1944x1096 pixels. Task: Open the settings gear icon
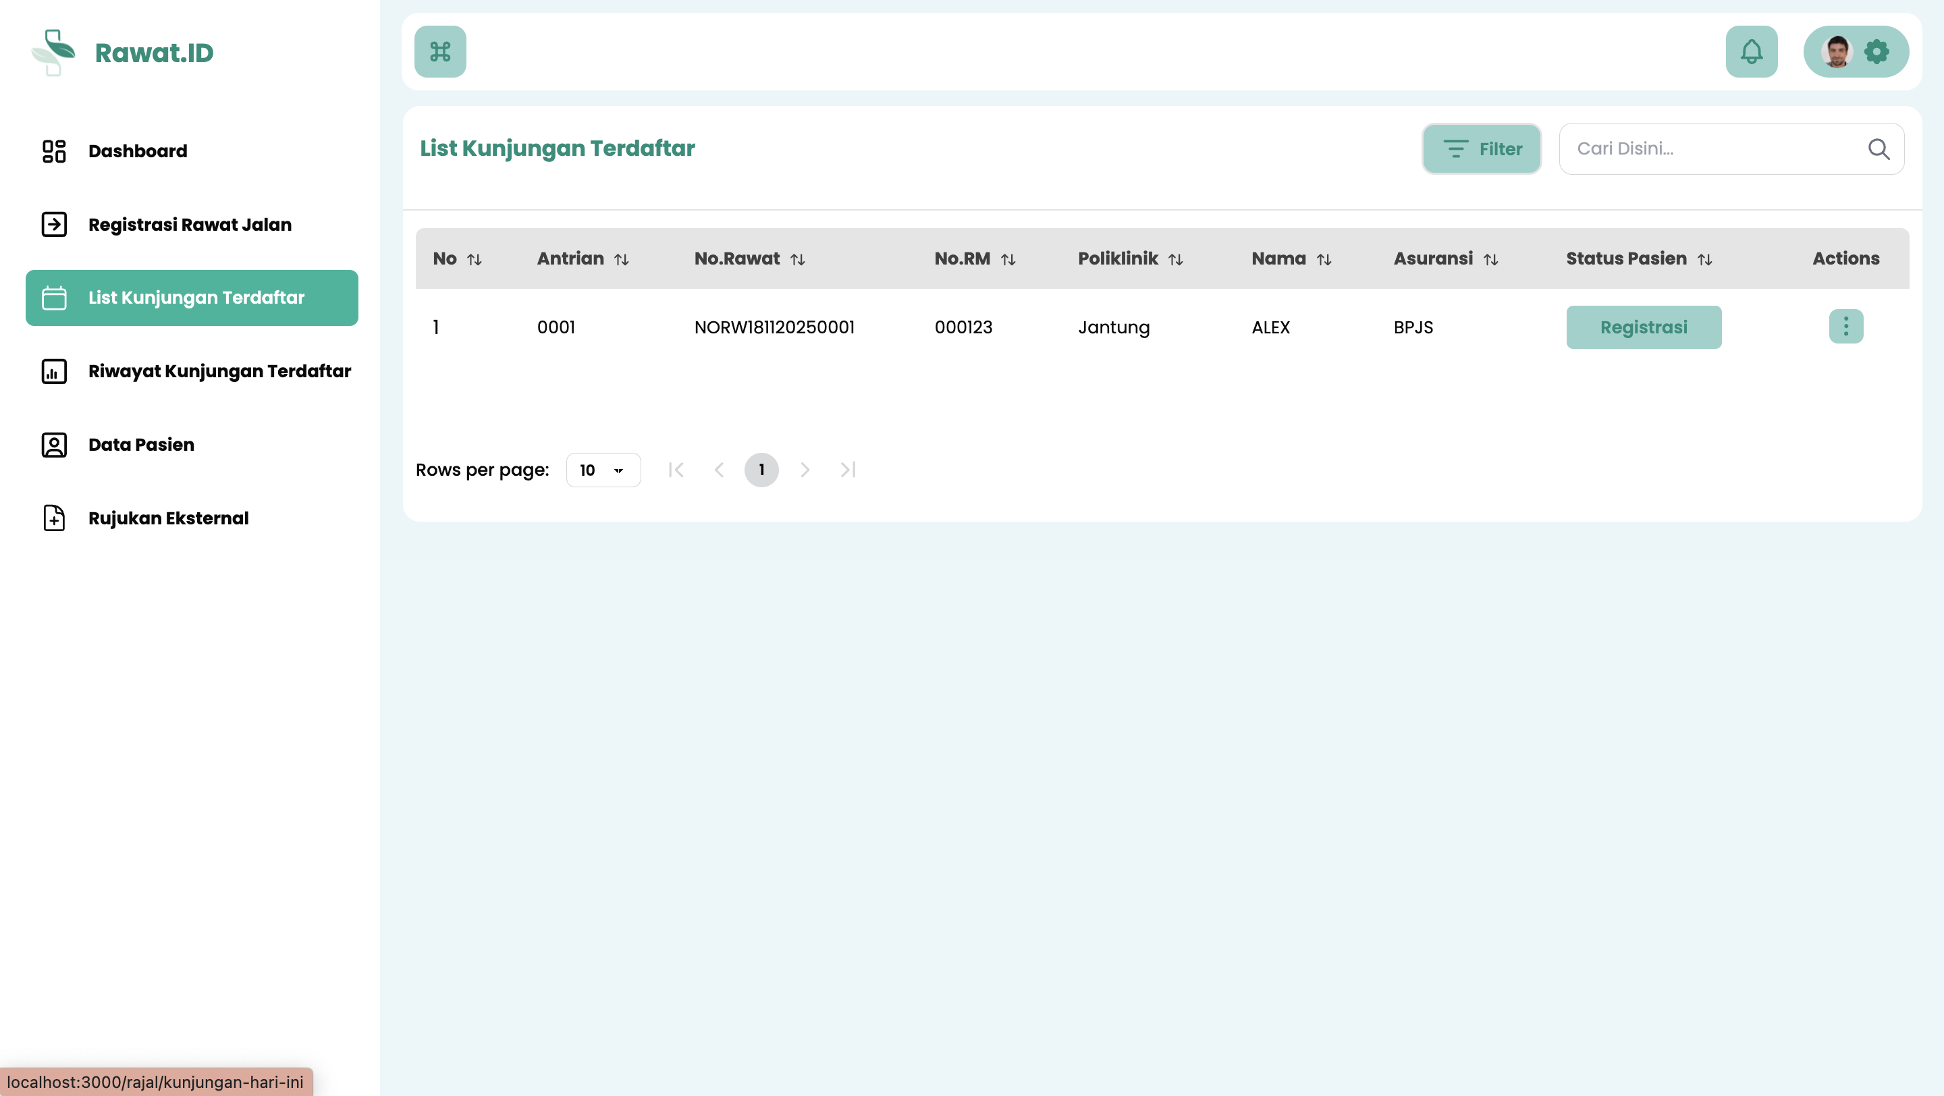[1876, 52]
